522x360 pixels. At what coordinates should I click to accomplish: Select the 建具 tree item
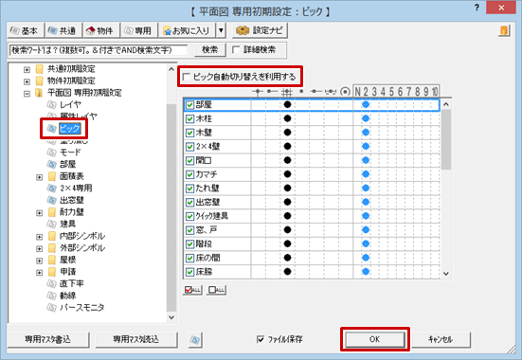pyautogui.click(x=68, y=224)
